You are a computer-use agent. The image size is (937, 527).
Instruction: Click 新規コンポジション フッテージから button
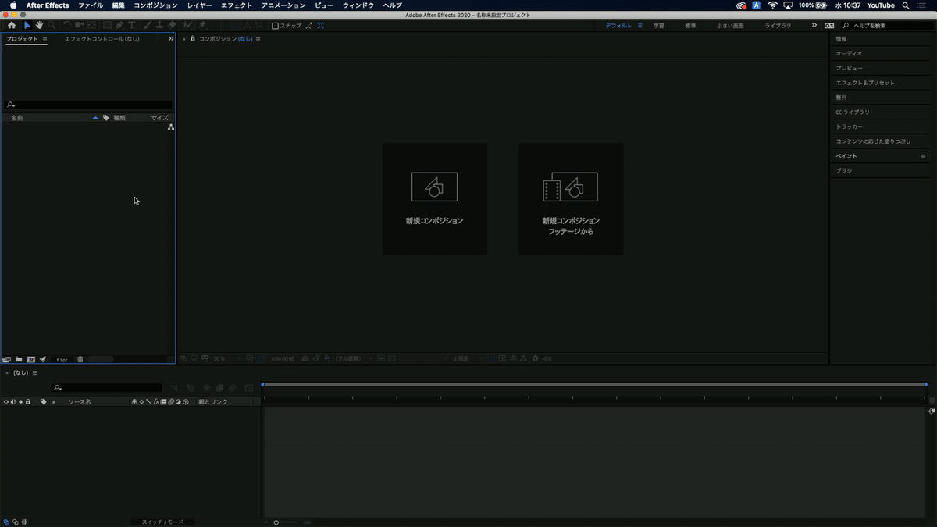[x=571, y=199]
